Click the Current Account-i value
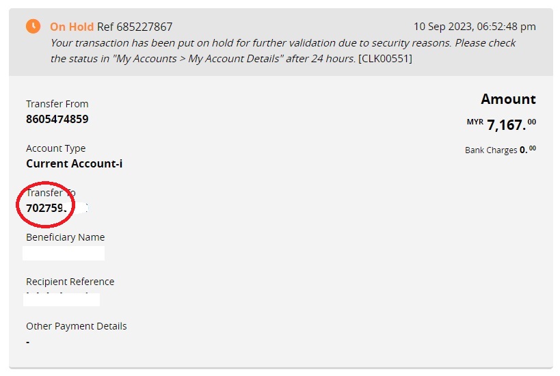The image size is (560, 376). click(x=75, y=163)
